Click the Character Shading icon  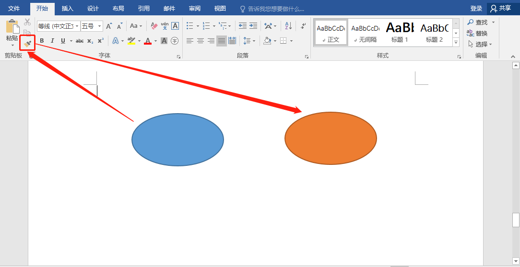(x=164, y=41)
